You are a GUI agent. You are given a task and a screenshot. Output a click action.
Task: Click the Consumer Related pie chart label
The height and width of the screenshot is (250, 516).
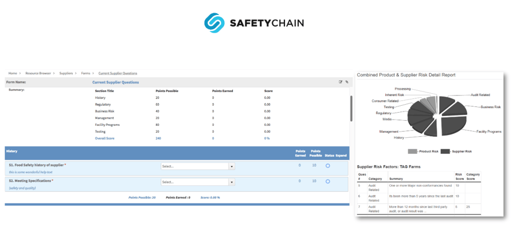click(x=385, y=101)
